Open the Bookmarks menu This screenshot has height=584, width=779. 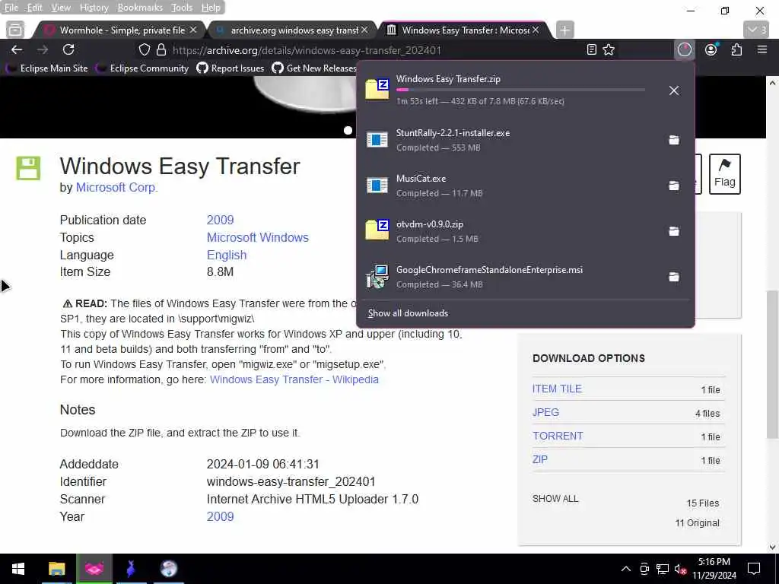pyautogui.click(x=140, y=8)
